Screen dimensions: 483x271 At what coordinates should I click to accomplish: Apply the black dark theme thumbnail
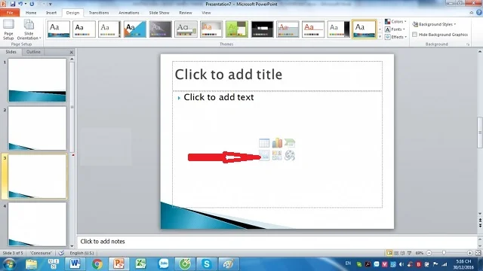click(x=262, y=29)
